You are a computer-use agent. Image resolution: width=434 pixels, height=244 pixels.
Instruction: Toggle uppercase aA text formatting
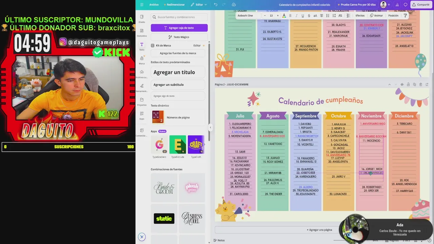[x=315, y=16]
